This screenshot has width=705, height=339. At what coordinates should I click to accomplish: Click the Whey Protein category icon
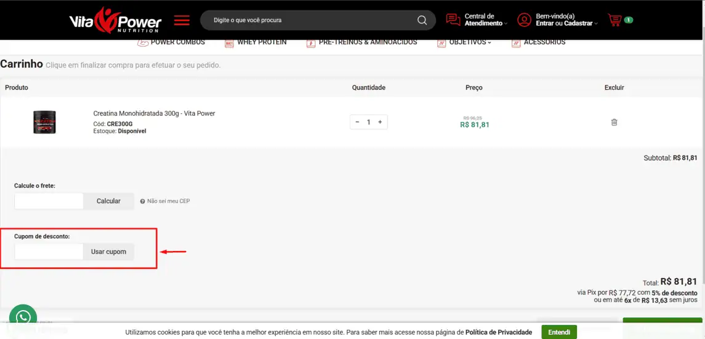pos(229,42)
